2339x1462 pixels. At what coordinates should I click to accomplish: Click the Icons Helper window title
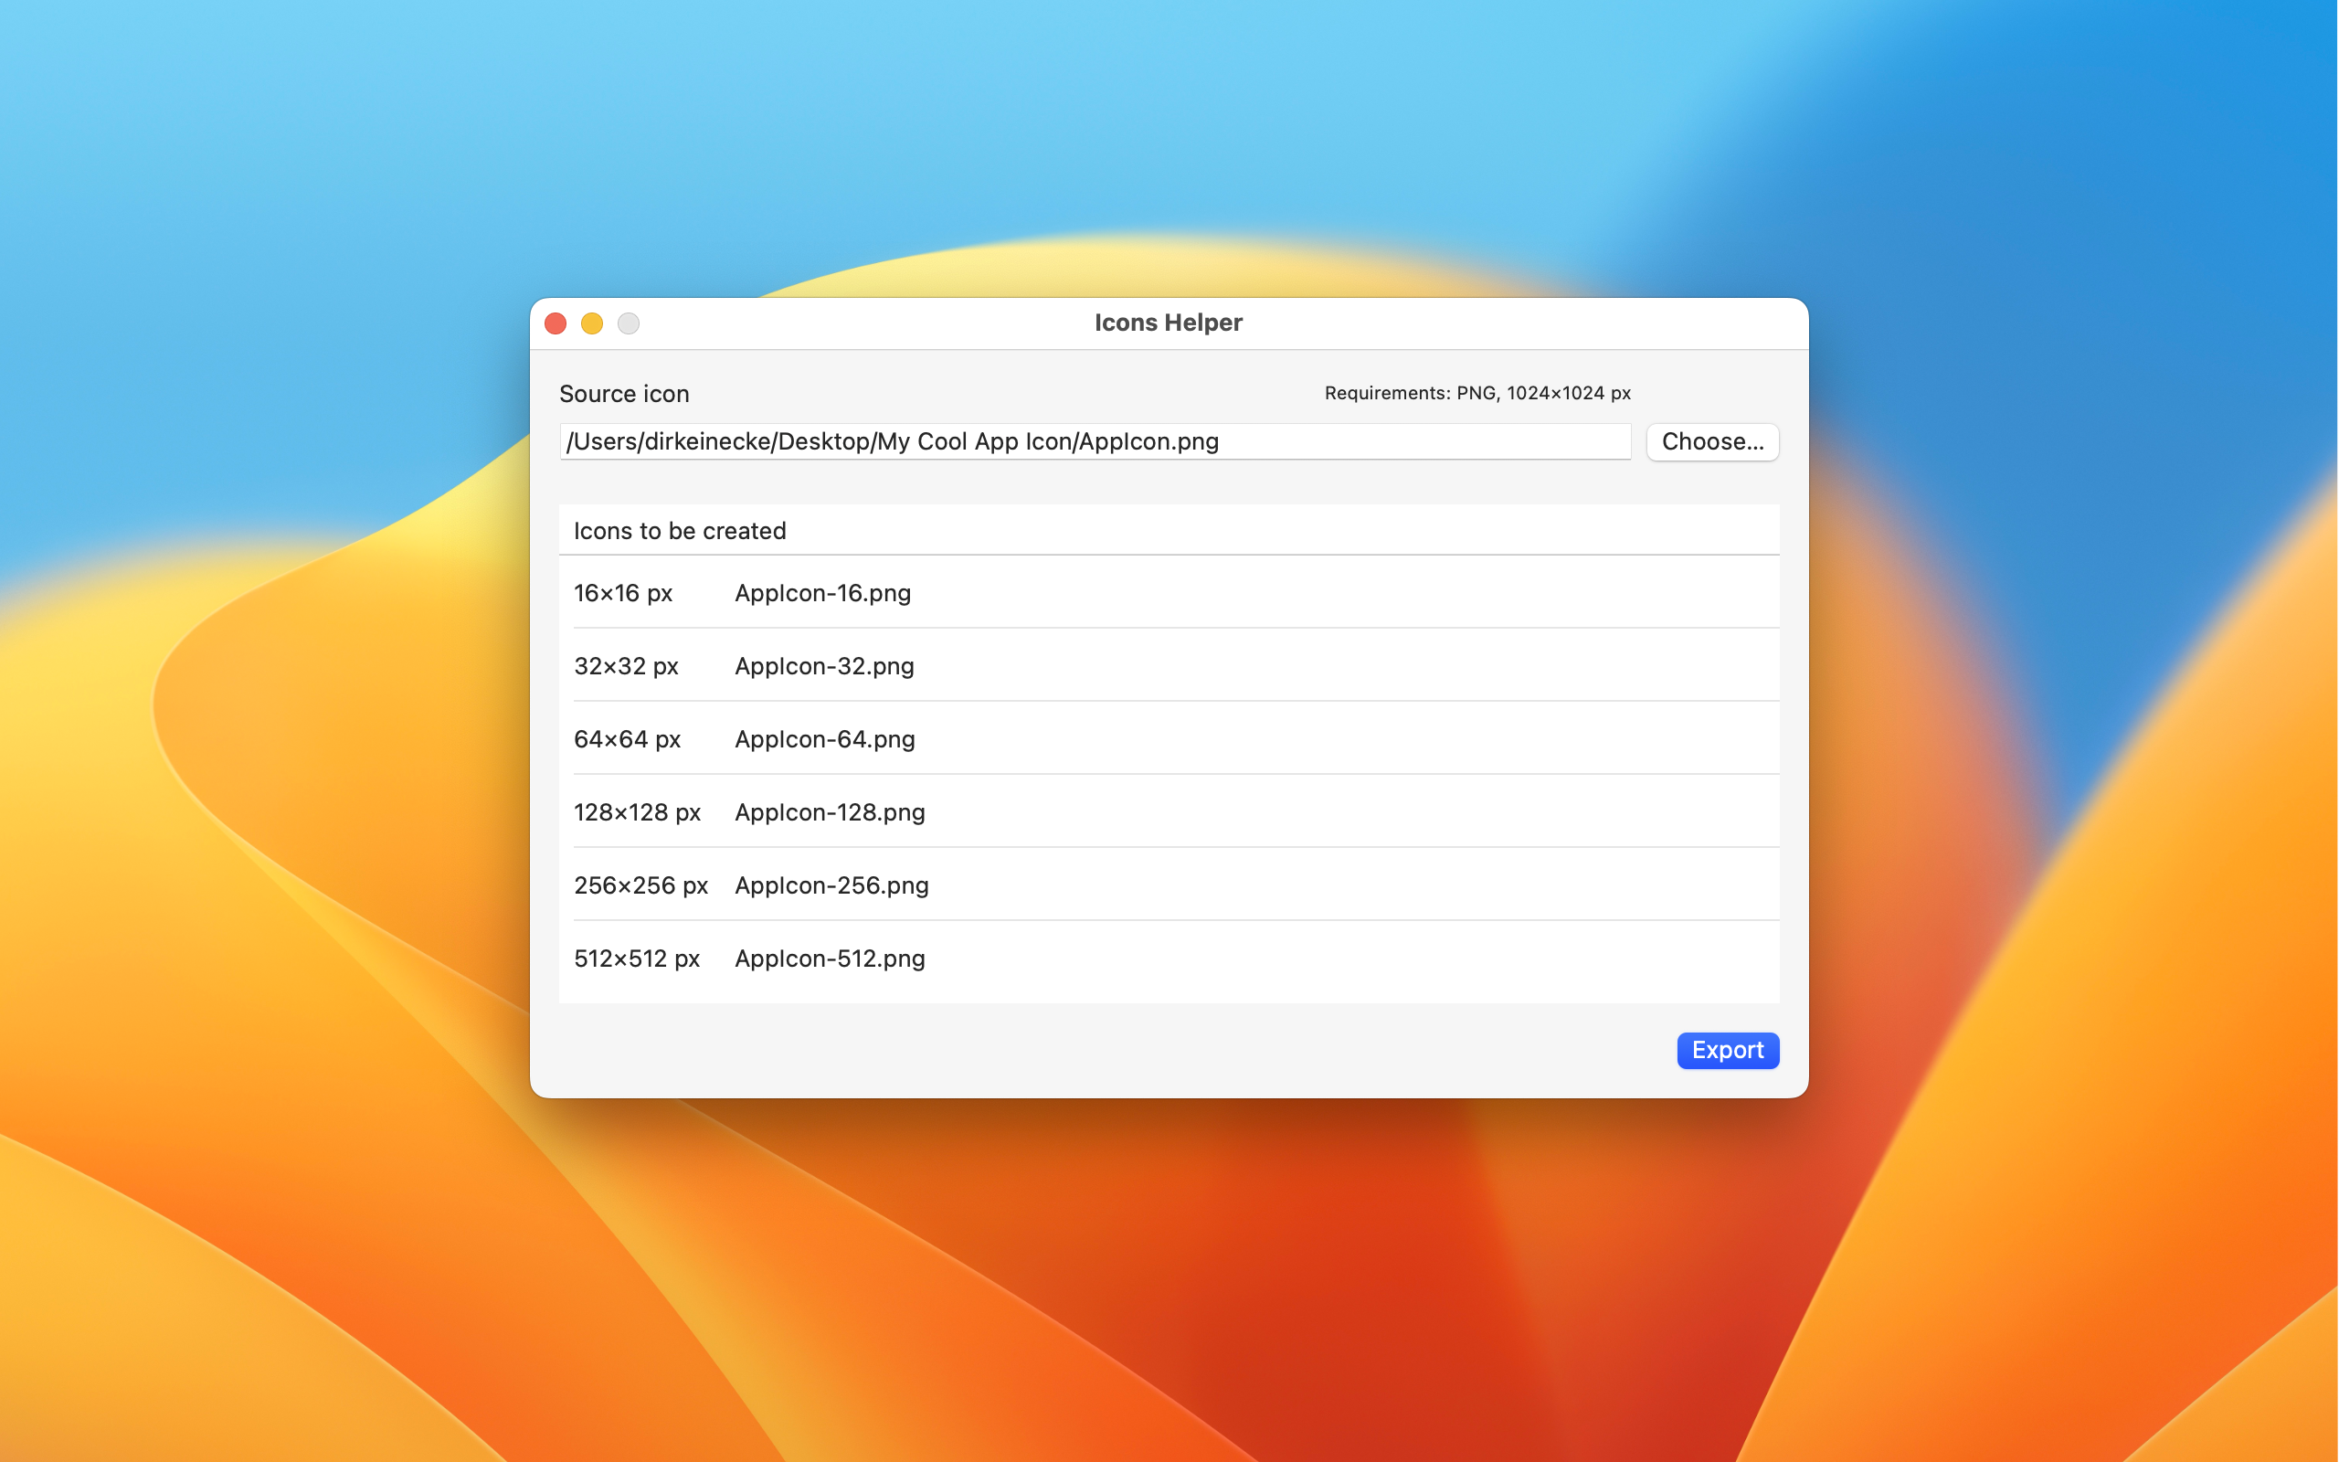coord(1169,323)
